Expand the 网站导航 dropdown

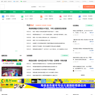point(92,2)
